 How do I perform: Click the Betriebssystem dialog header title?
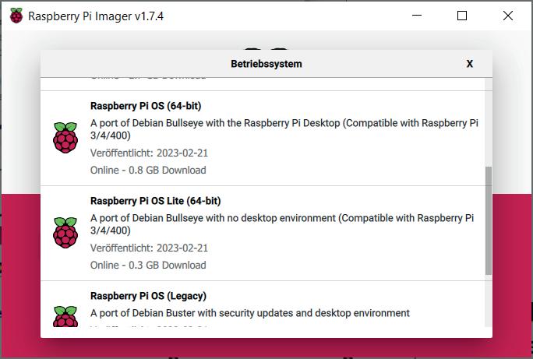tap(266, 64)
